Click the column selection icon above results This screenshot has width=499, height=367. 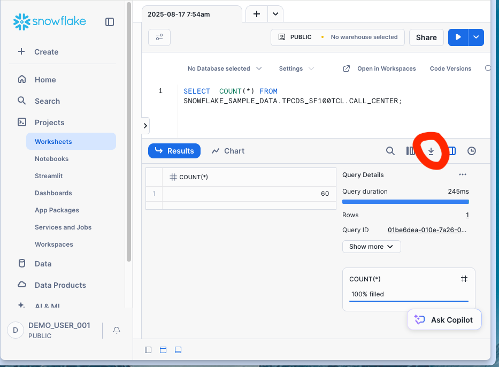click(x=411, y=151)
